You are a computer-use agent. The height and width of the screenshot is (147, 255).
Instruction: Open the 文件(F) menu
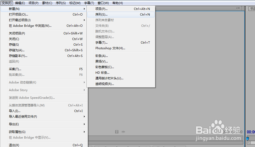[7, 3]
